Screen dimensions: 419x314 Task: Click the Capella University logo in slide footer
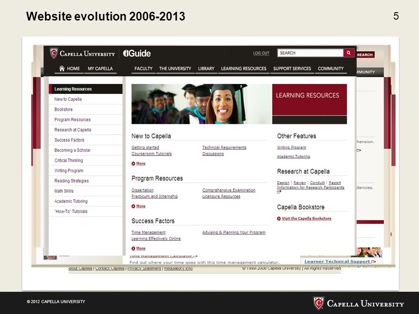point(358,304)
